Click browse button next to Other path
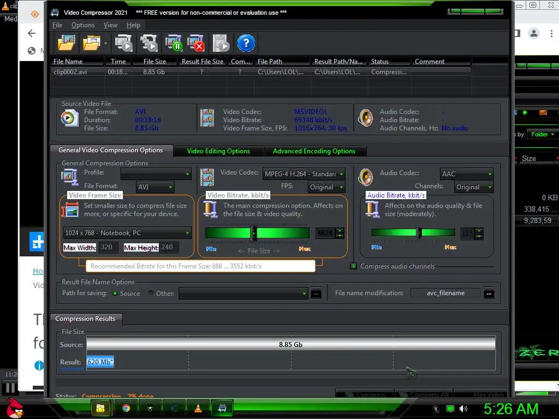 pyautogui.click(x=316, y=294)
